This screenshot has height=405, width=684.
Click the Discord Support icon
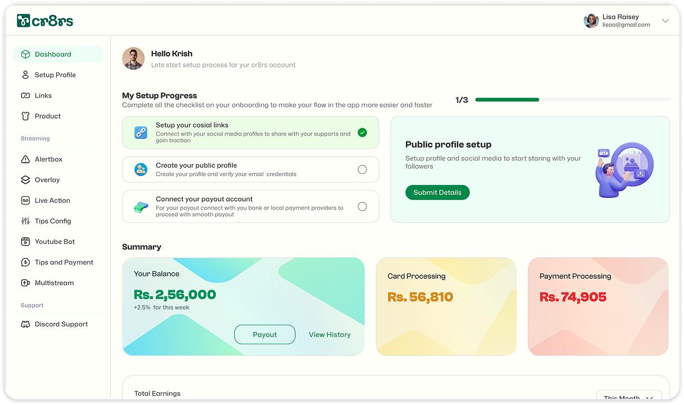click(x=25, y=324)
